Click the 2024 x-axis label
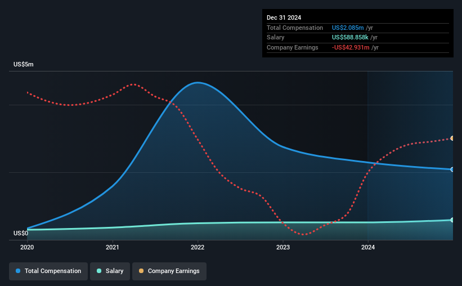 tap(368, 247)
